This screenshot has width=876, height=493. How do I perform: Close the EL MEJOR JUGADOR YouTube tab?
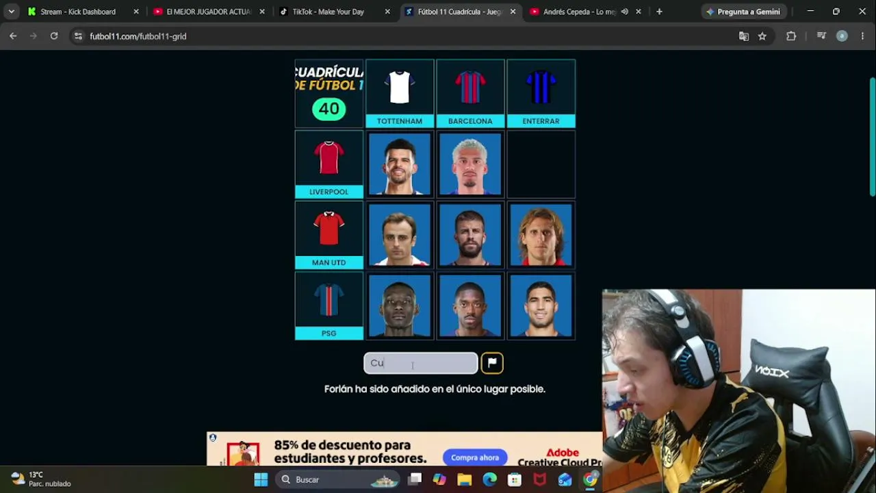tap(262, 12)
